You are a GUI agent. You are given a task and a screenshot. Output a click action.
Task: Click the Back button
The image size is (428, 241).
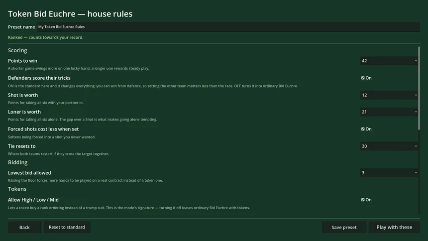[24, 228]
